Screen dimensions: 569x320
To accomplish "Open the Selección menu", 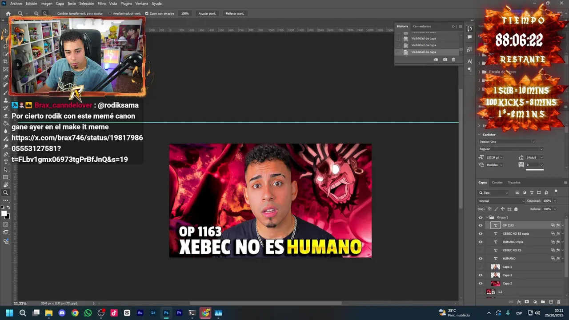I will click(87, 4).
